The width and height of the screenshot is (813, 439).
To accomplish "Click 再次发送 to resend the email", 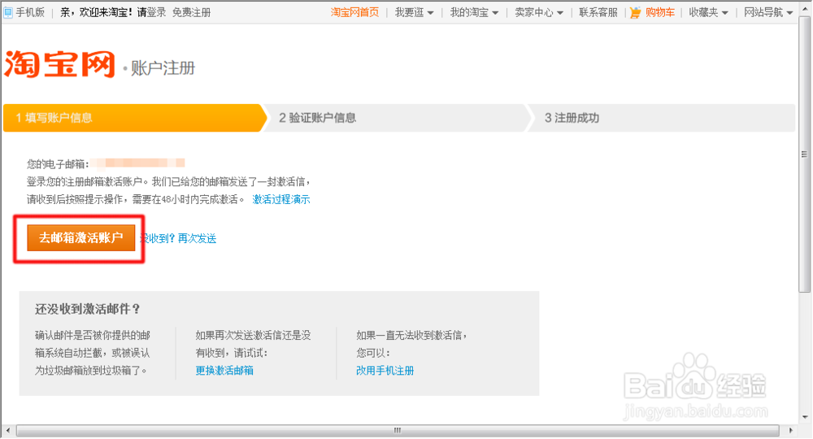I will (x=197, y=238).
